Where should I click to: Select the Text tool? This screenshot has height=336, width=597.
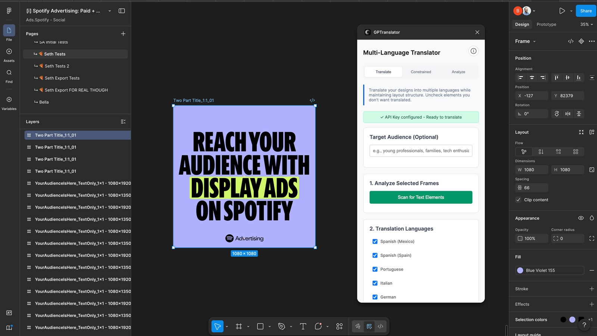pyautogui.click(x=303, y=326)
